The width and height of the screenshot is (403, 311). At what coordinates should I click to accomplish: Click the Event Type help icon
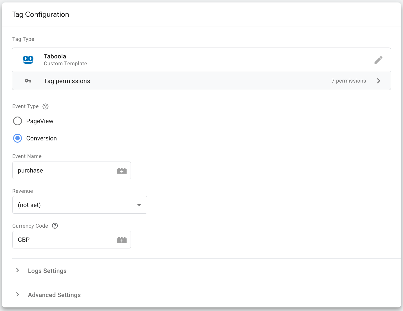[x=45, y=106]
